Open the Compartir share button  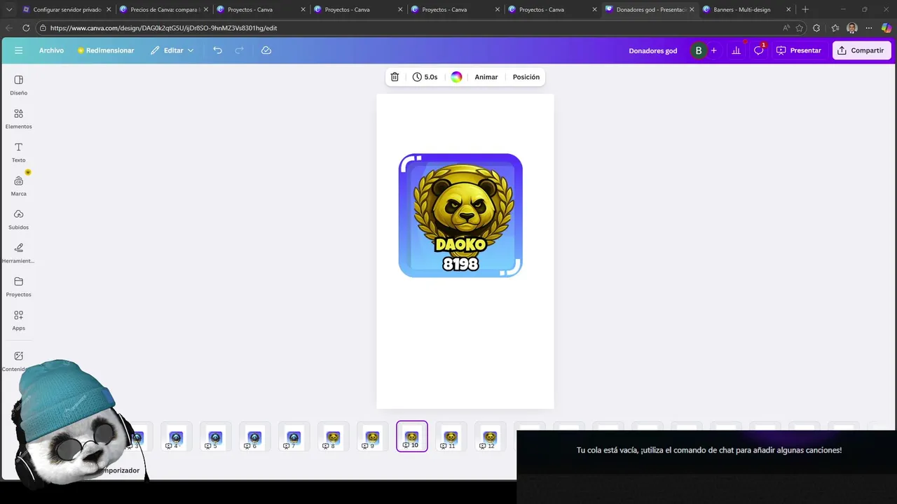tap(861, 50)
